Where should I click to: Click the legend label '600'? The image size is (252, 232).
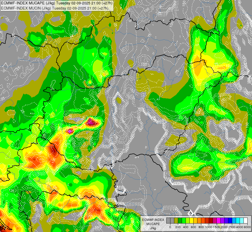[193, 227]
